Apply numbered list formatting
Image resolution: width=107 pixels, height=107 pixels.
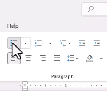point(38,43)
